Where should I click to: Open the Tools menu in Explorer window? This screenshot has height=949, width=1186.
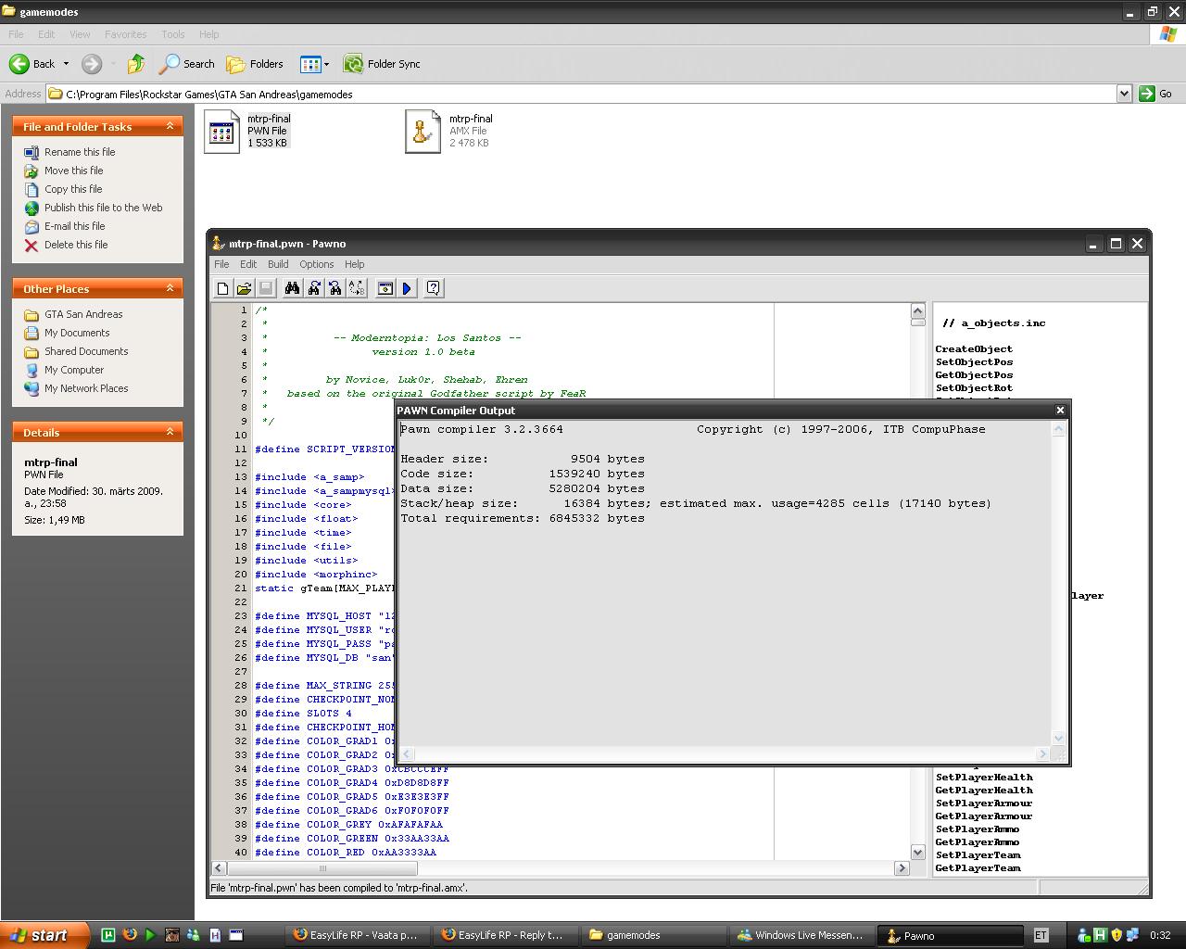point(173,34)
